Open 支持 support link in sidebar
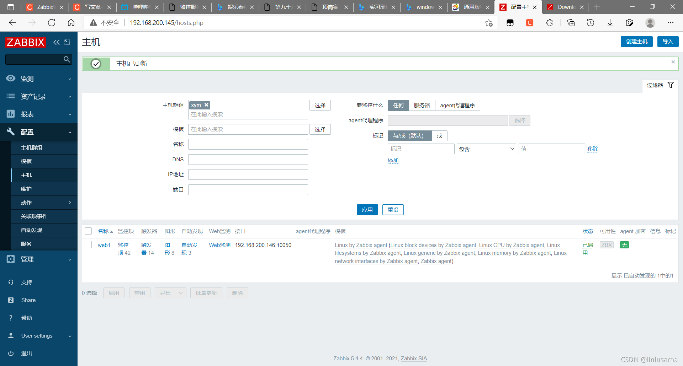 27,282
